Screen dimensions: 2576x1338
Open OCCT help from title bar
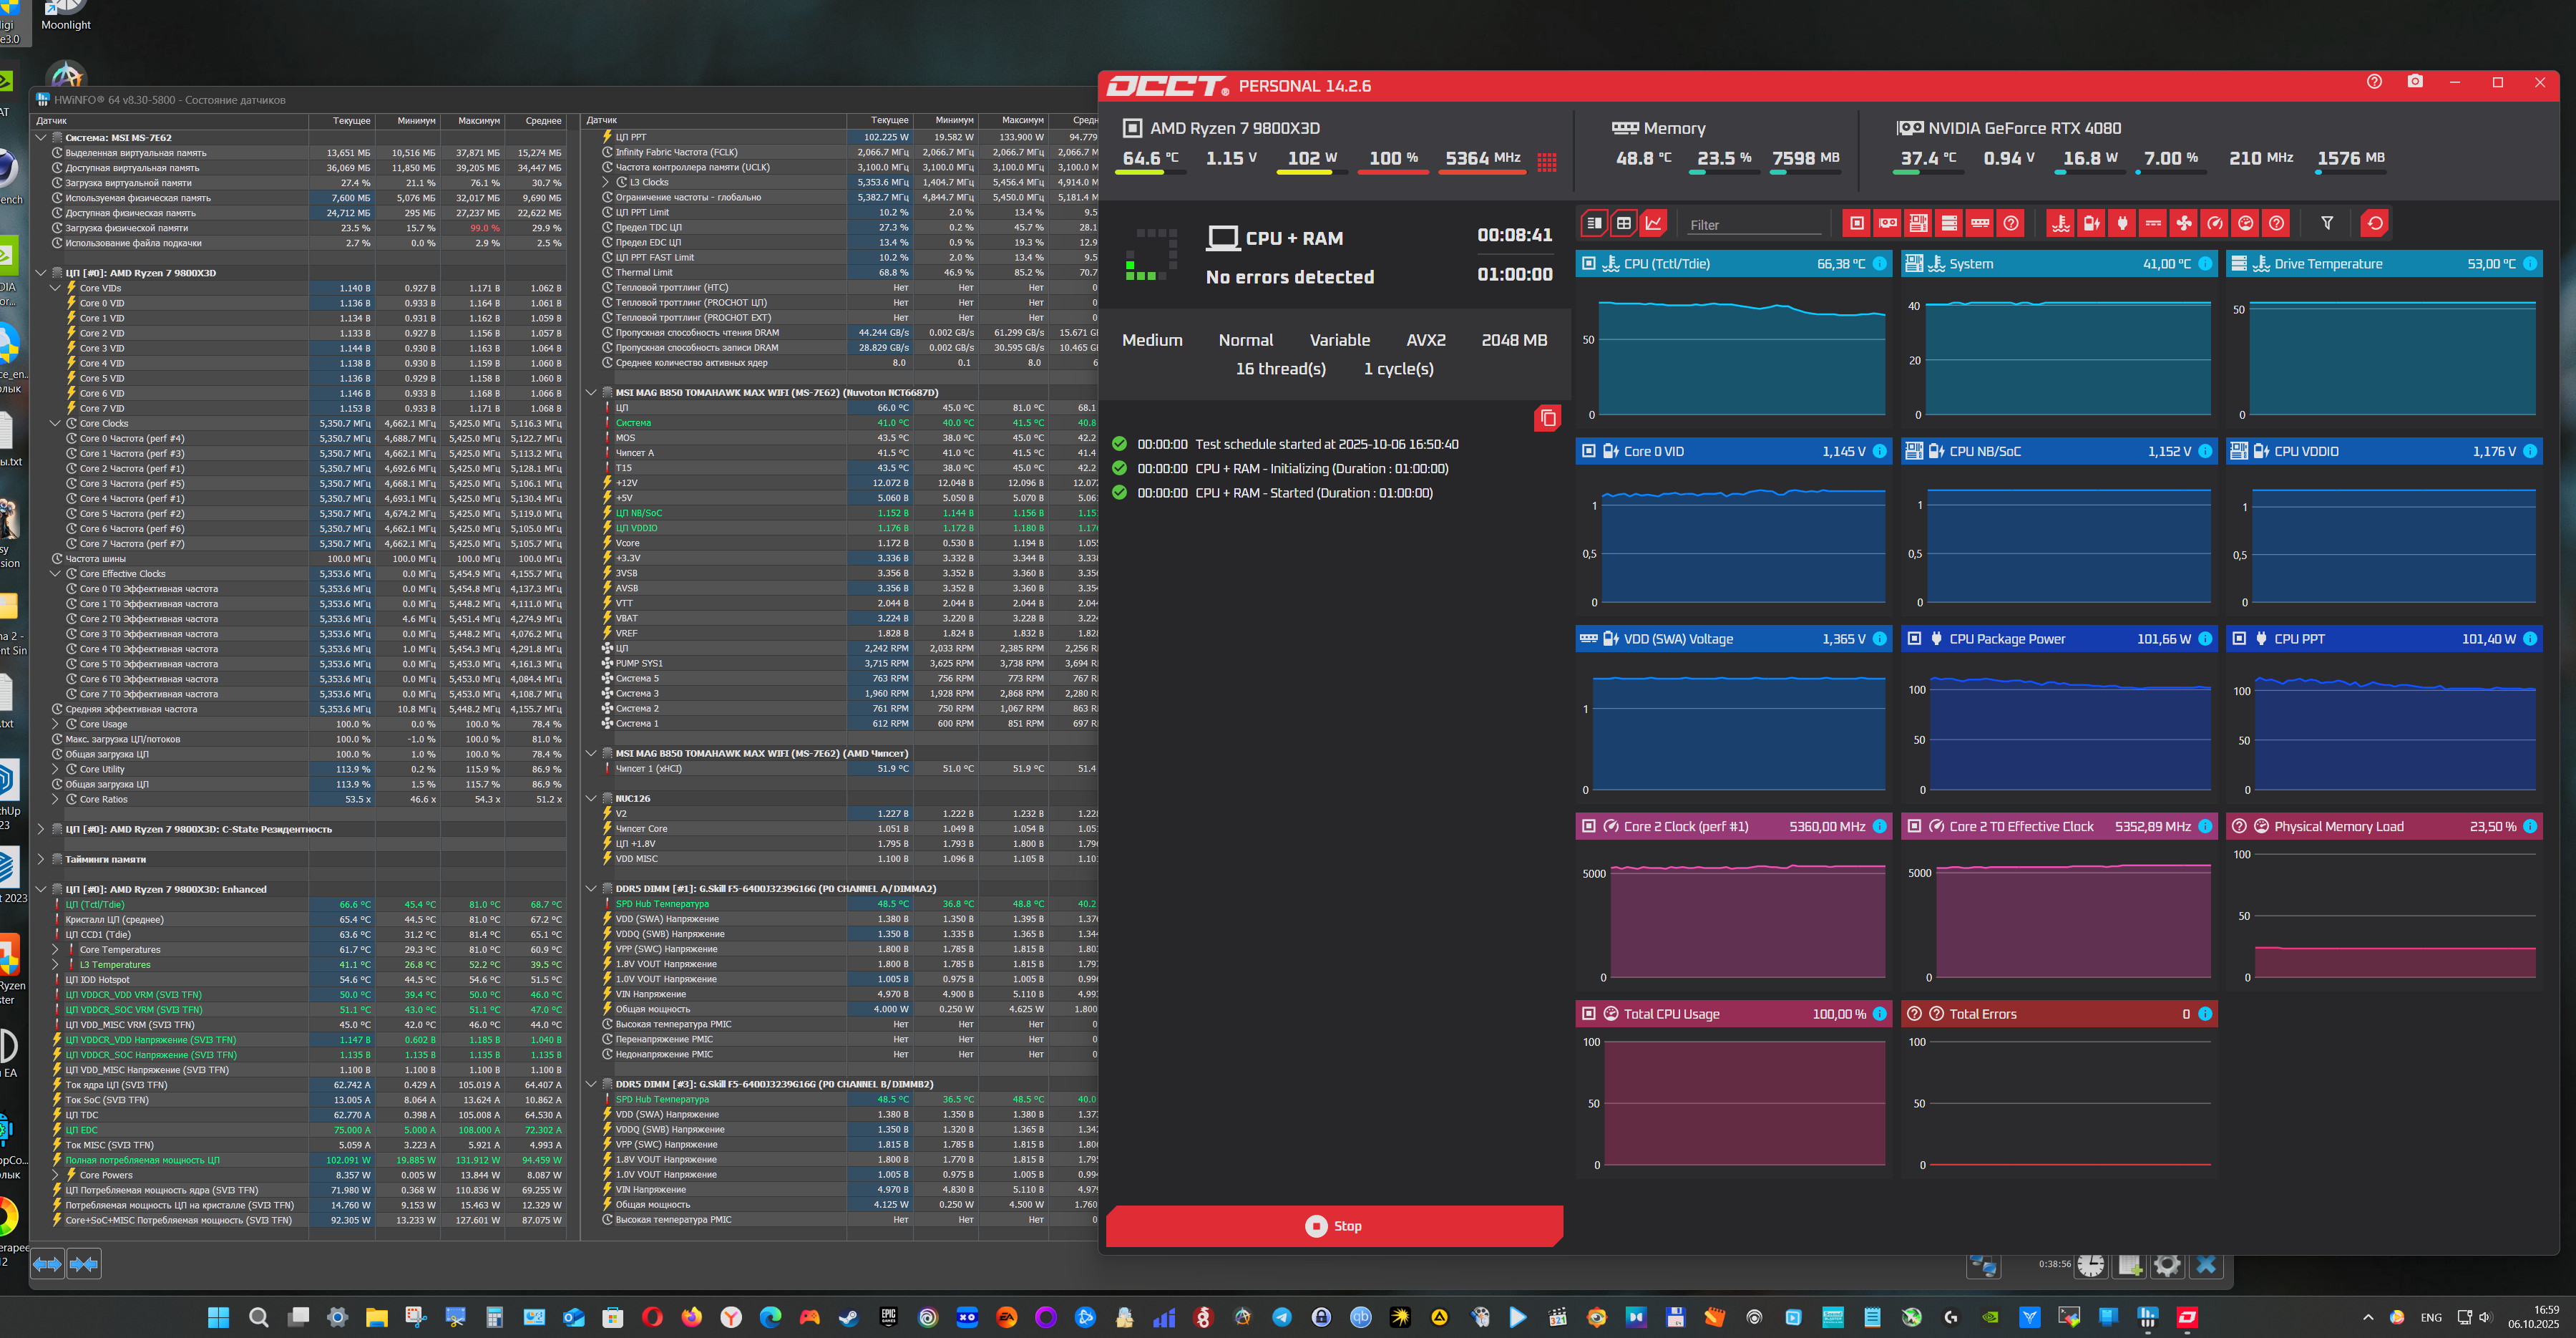[2374, 82]
